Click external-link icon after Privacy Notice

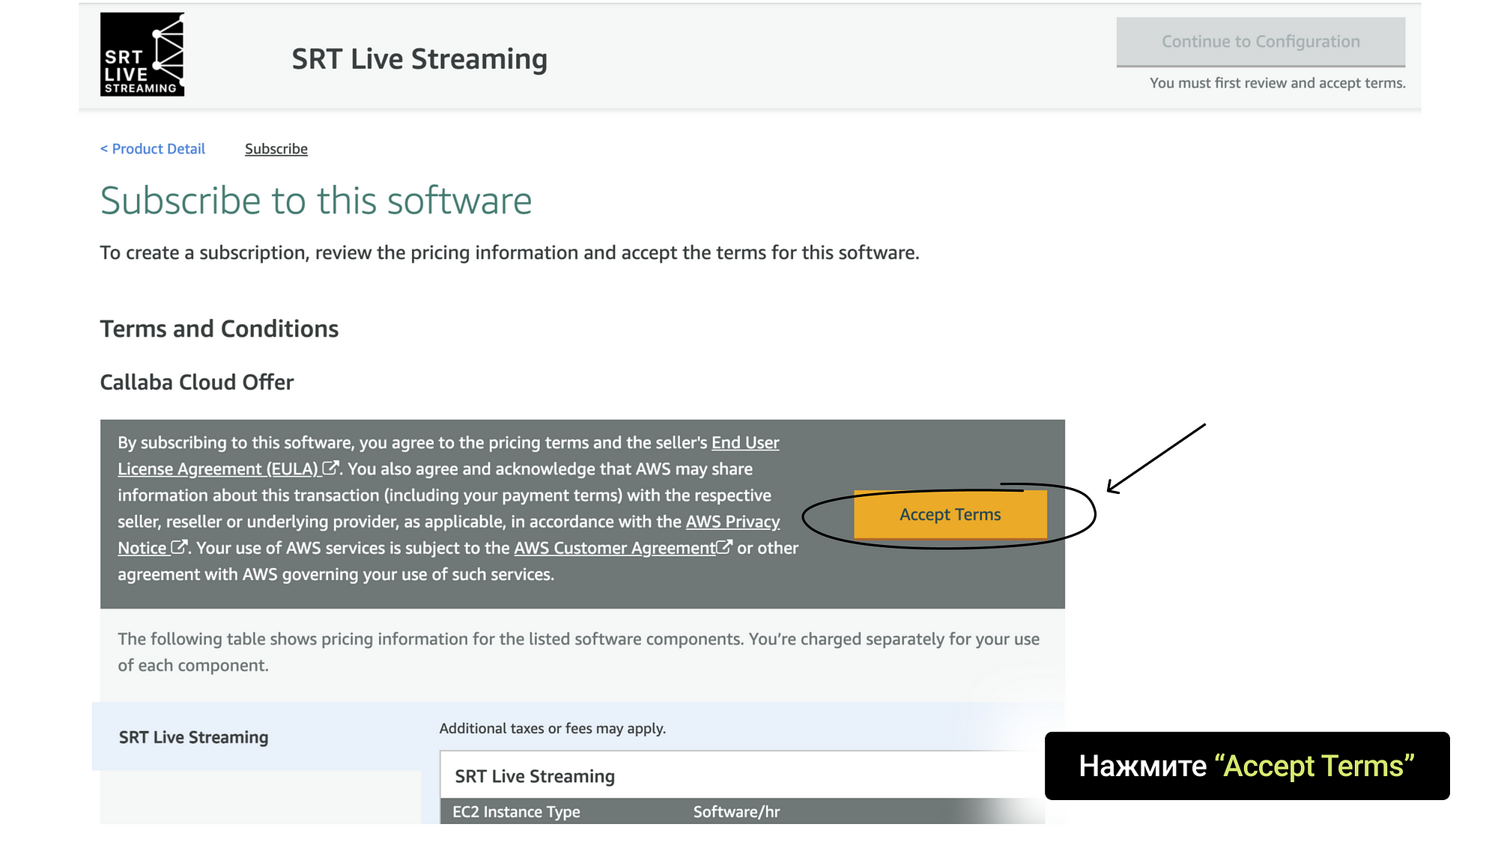[x=179, y=547]
